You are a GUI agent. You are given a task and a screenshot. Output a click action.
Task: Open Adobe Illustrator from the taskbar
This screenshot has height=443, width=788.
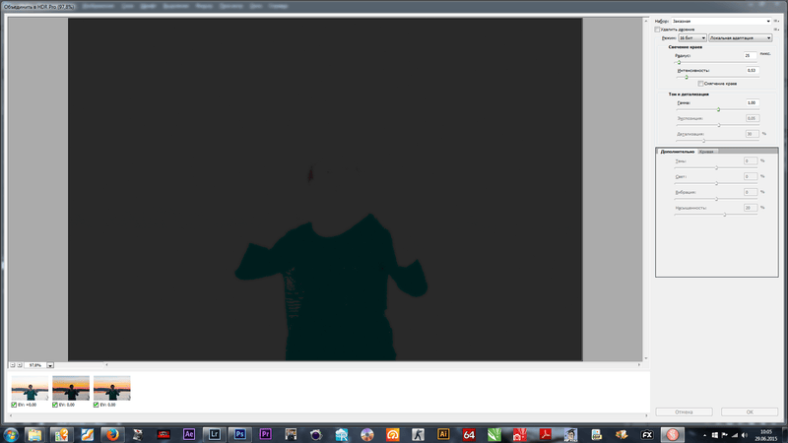(443, 433)
